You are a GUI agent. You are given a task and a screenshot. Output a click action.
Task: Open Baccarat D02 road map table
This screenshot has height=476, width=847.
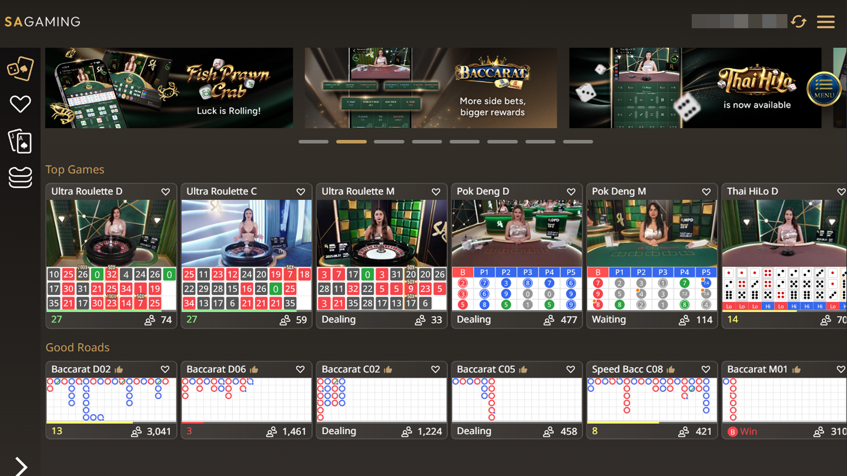pyautogui.click(x=111, y=399)
